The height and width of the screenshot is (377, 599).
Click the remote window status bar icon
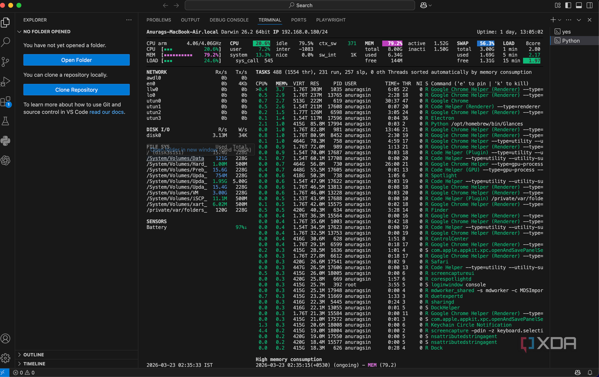[3, 373]
